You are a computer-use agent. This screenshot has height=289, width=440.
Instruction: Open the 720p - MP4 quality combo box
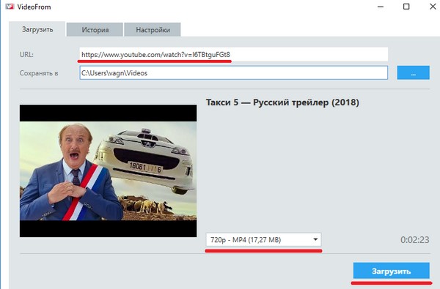tap(263, 240)
